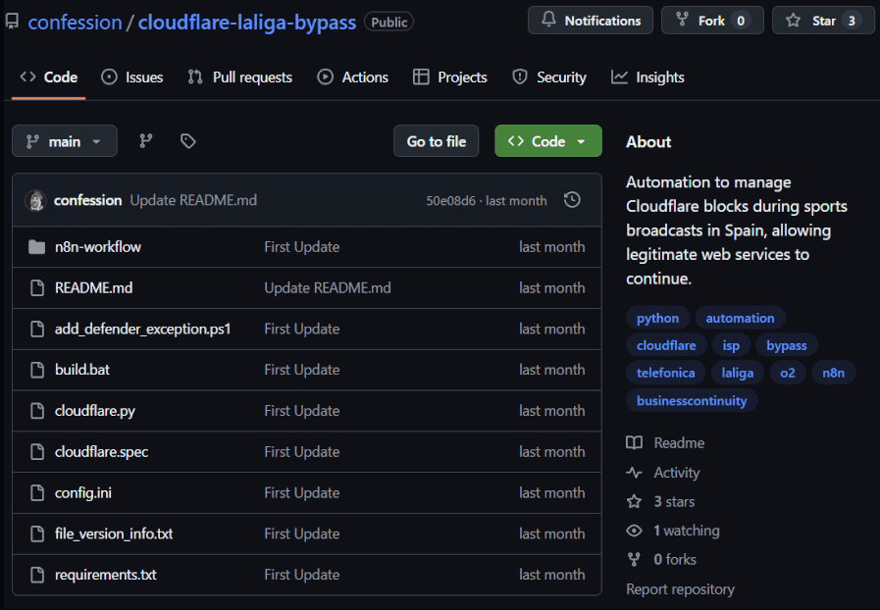Open the cloudflare-laliga-bypass repository link
This screenshot has width=880, height=610.
point(247,23)
